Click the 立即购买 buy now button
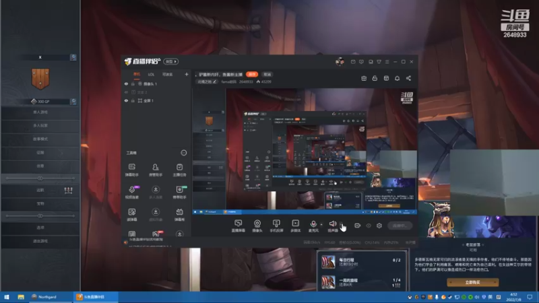The height and width of the screenshot is (303, 539). pos(473,282)
